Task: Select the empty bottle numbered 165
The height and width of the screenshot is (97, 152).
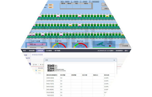Action: coord(61,34)
